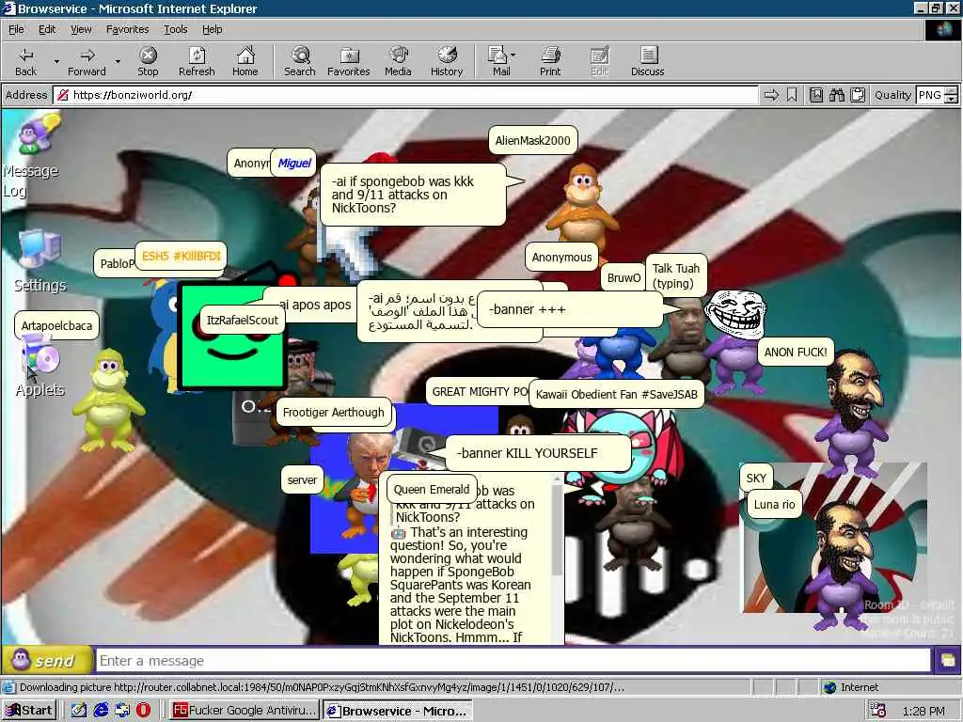Click the bookmark icon beside address bar
Screen dimensions: 963x722
[x=792, y=95]
